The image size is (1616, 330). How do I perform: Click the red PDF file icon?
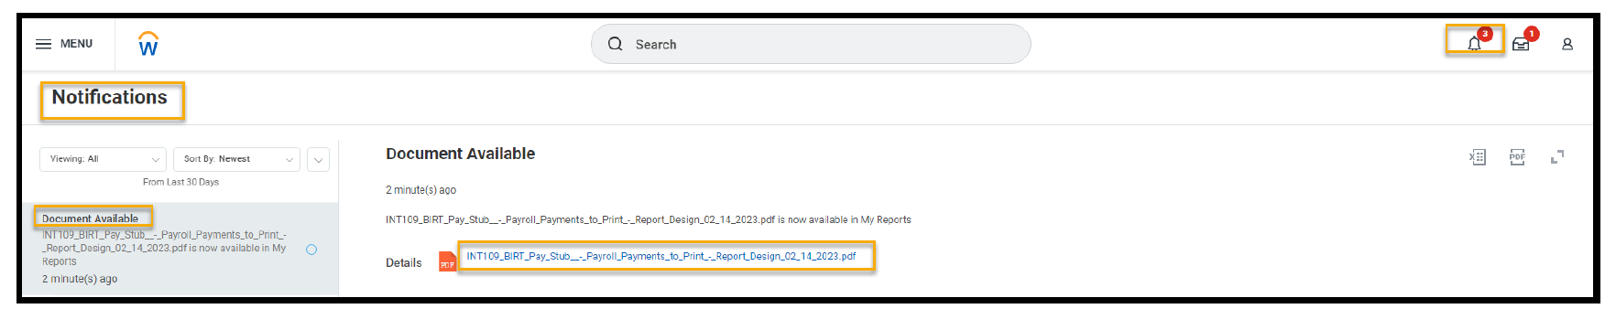click(447, 261)
